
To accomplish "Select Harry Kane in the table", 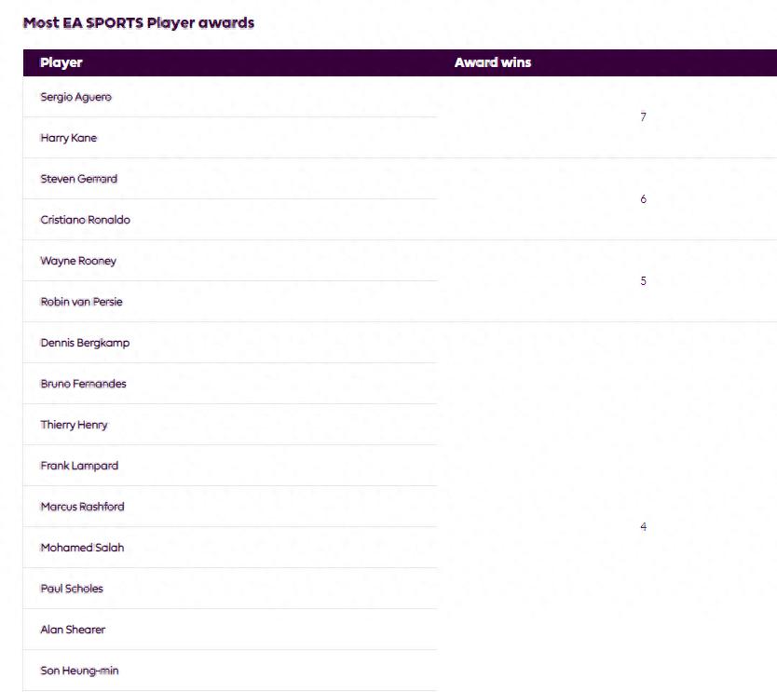I will tap(69, 138).
